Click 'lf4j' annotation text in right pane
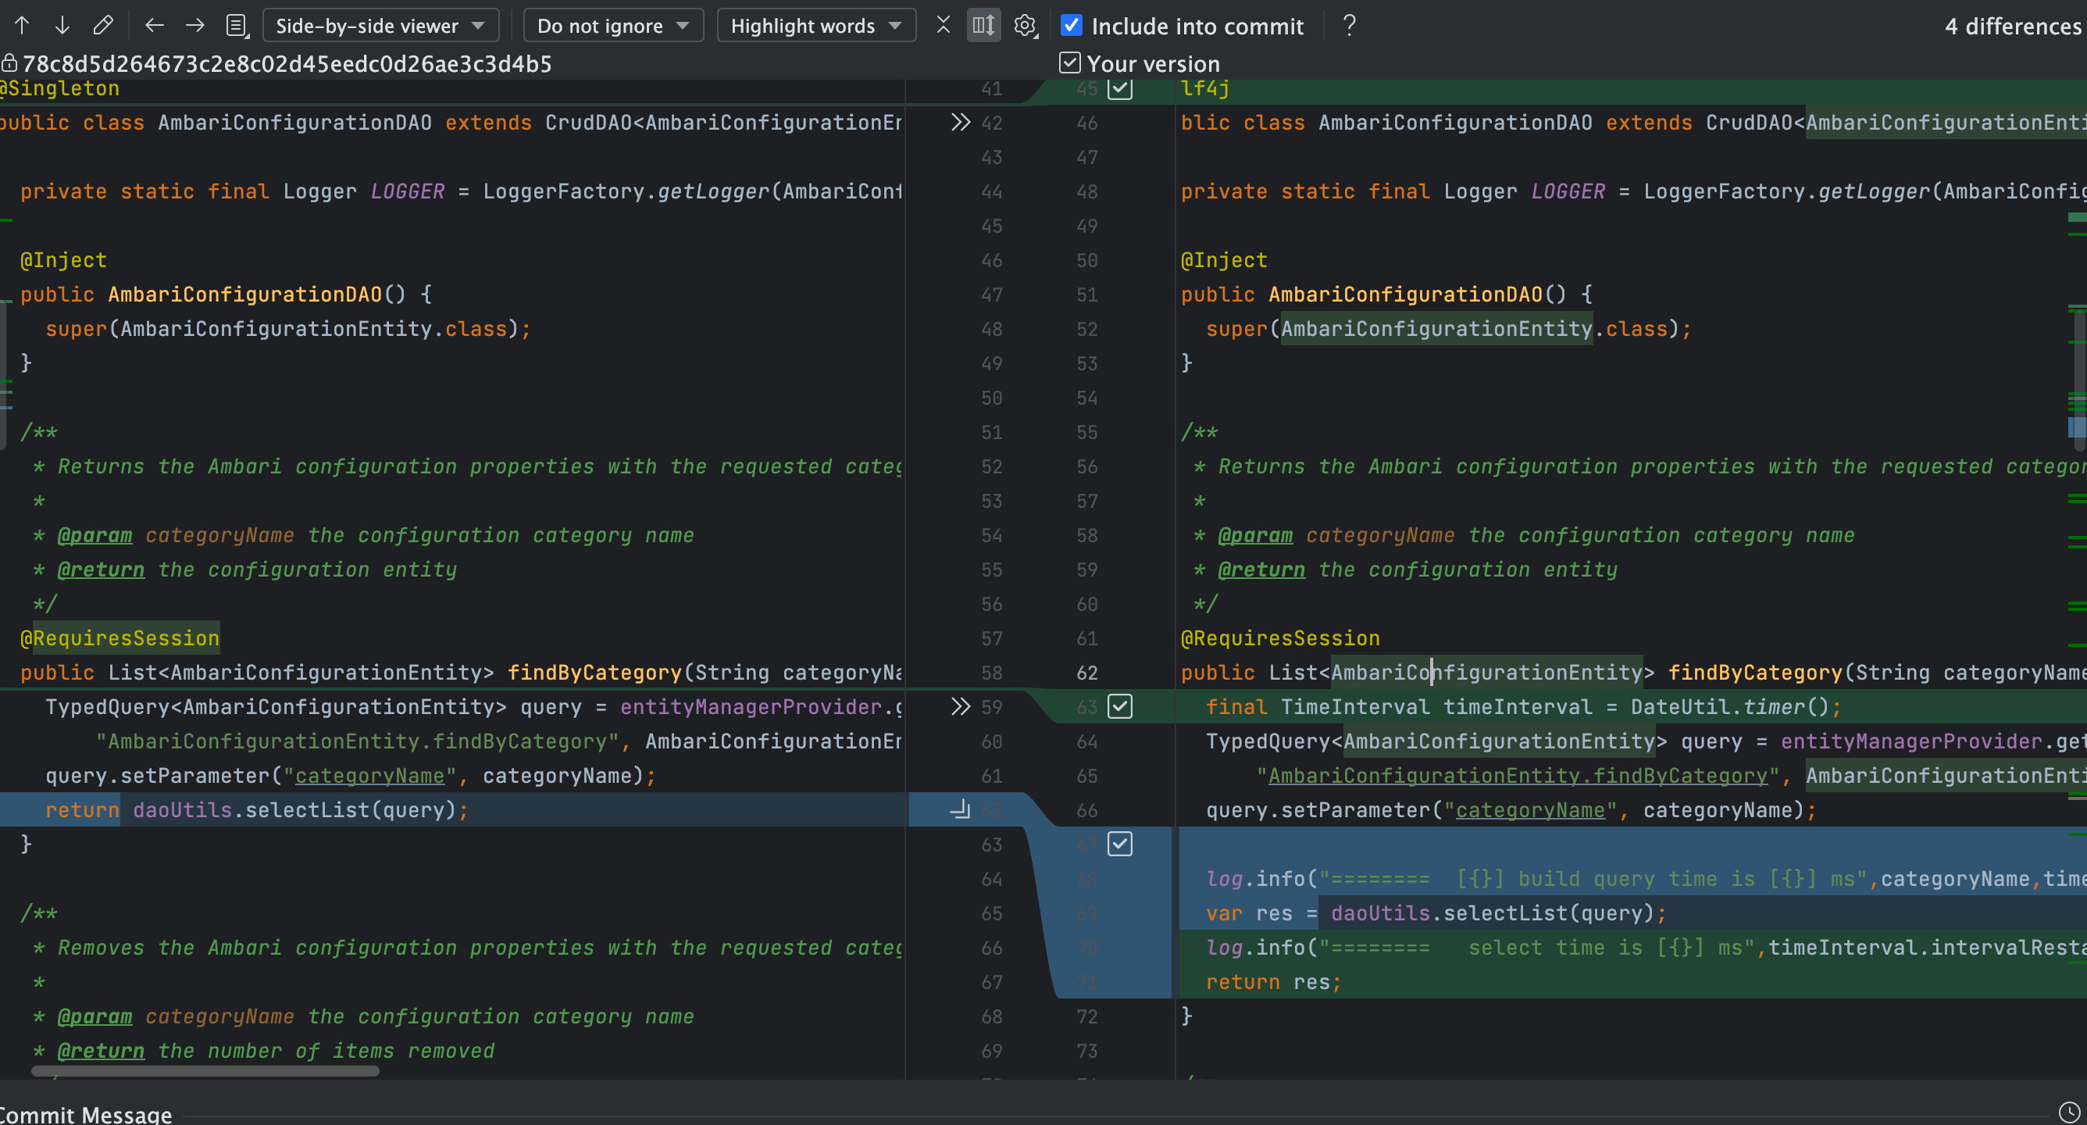2087x1125 pixels. 1204,87
